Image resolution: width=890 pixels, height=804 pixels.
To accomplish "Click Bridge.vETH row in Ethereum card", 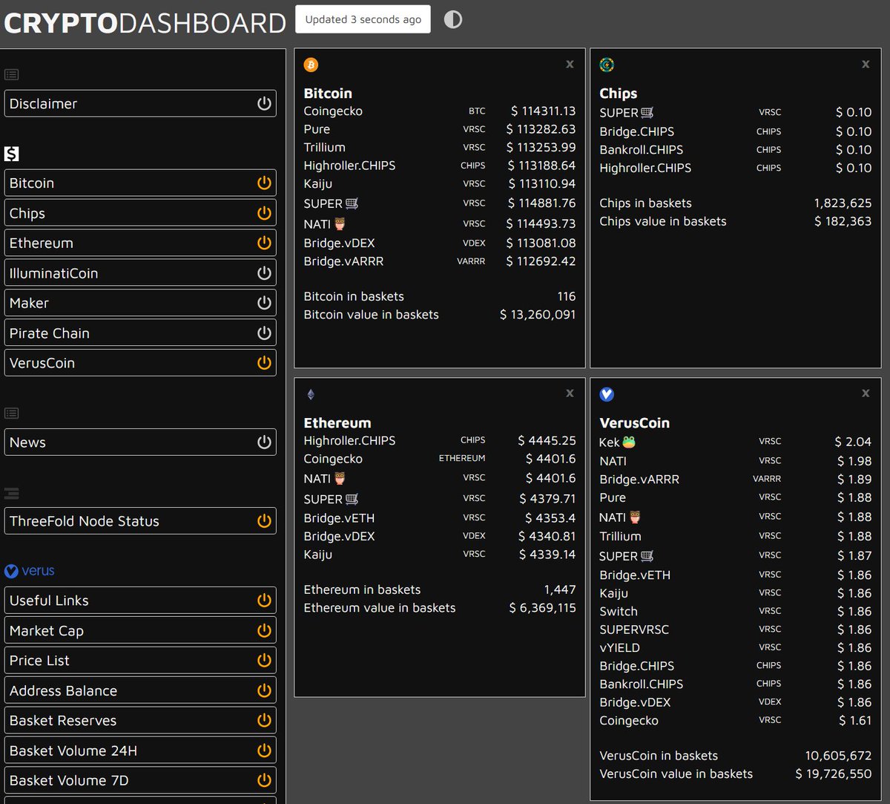I will coord(440,518).
